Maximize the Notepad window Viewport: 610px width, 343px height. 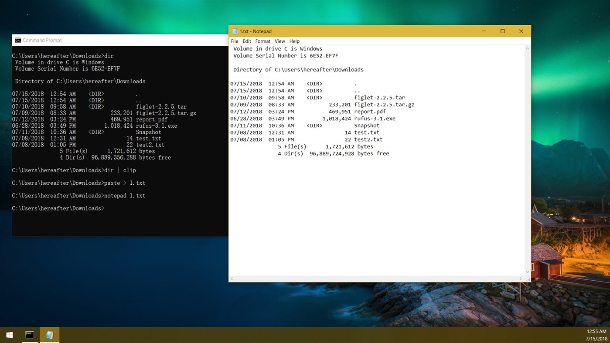pyautogui.click(x=502, y=31)
